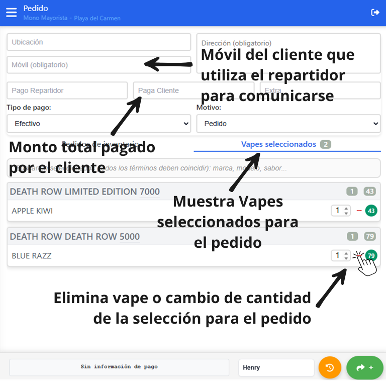
Task: Open the Motivo dropdown
Action: click(x=288, y=123)
